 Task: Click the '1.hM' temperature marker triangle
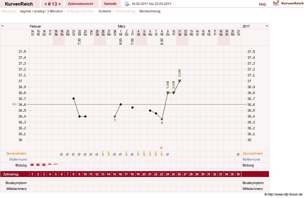pos(168,92)
